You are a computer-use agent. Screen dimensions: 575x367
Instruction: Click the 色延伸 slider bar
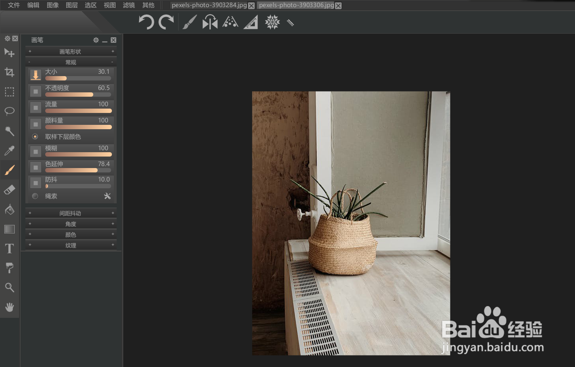78,170
